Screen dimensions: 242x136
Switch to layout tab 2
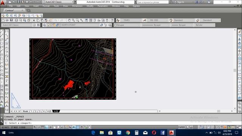36,111
